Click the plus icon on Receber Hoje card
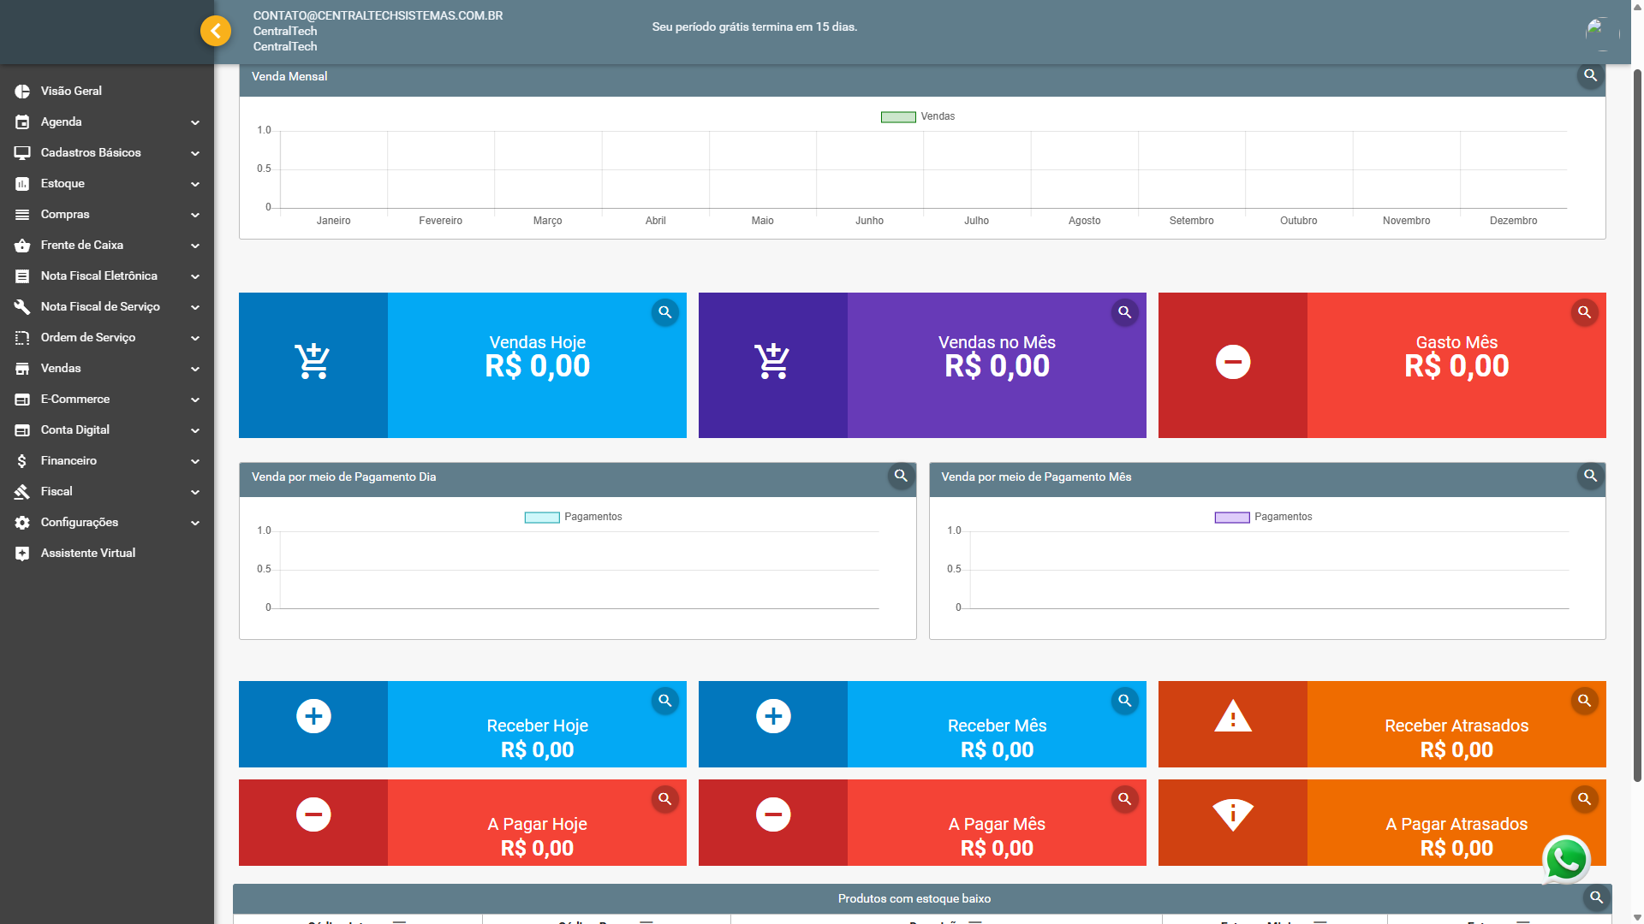Image resolution: width=1644 pixels, height=924 pixels. coord(313,716)
